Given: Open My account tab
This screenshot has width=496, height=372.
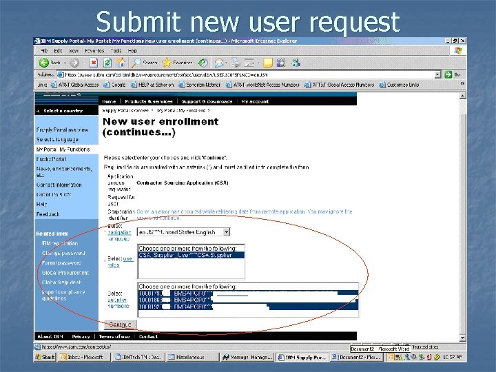Looking at the screenshot, I should (x=255, y=101).
